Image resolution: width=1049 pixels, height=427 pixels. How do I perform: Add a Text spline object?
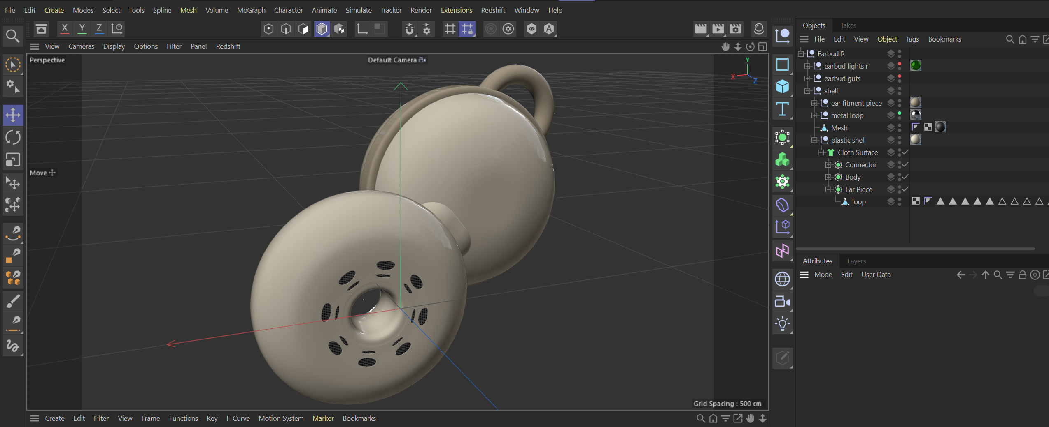point(782,109)
